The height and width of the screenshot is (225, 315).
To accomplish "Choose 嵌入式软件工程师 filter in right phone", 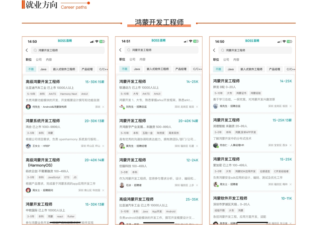I will pos(251,69).
